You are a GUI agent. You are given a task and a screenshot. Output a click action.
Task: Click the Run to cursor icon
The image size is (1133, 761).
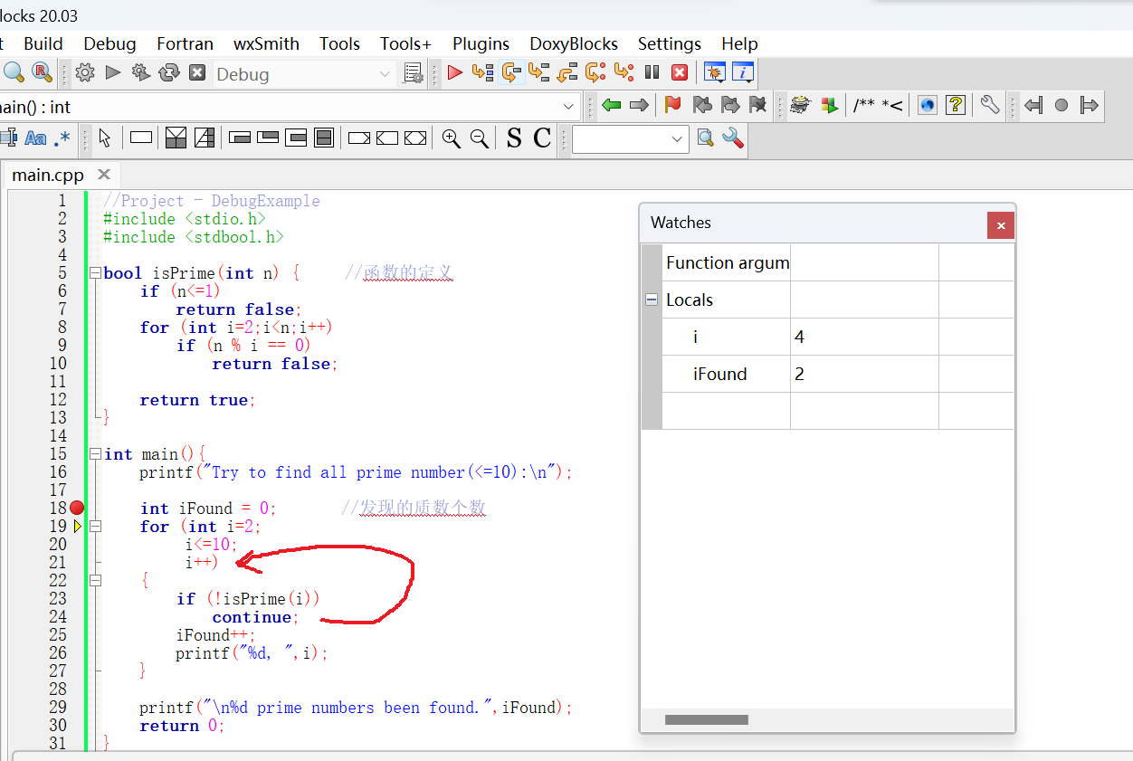[483, 72]
